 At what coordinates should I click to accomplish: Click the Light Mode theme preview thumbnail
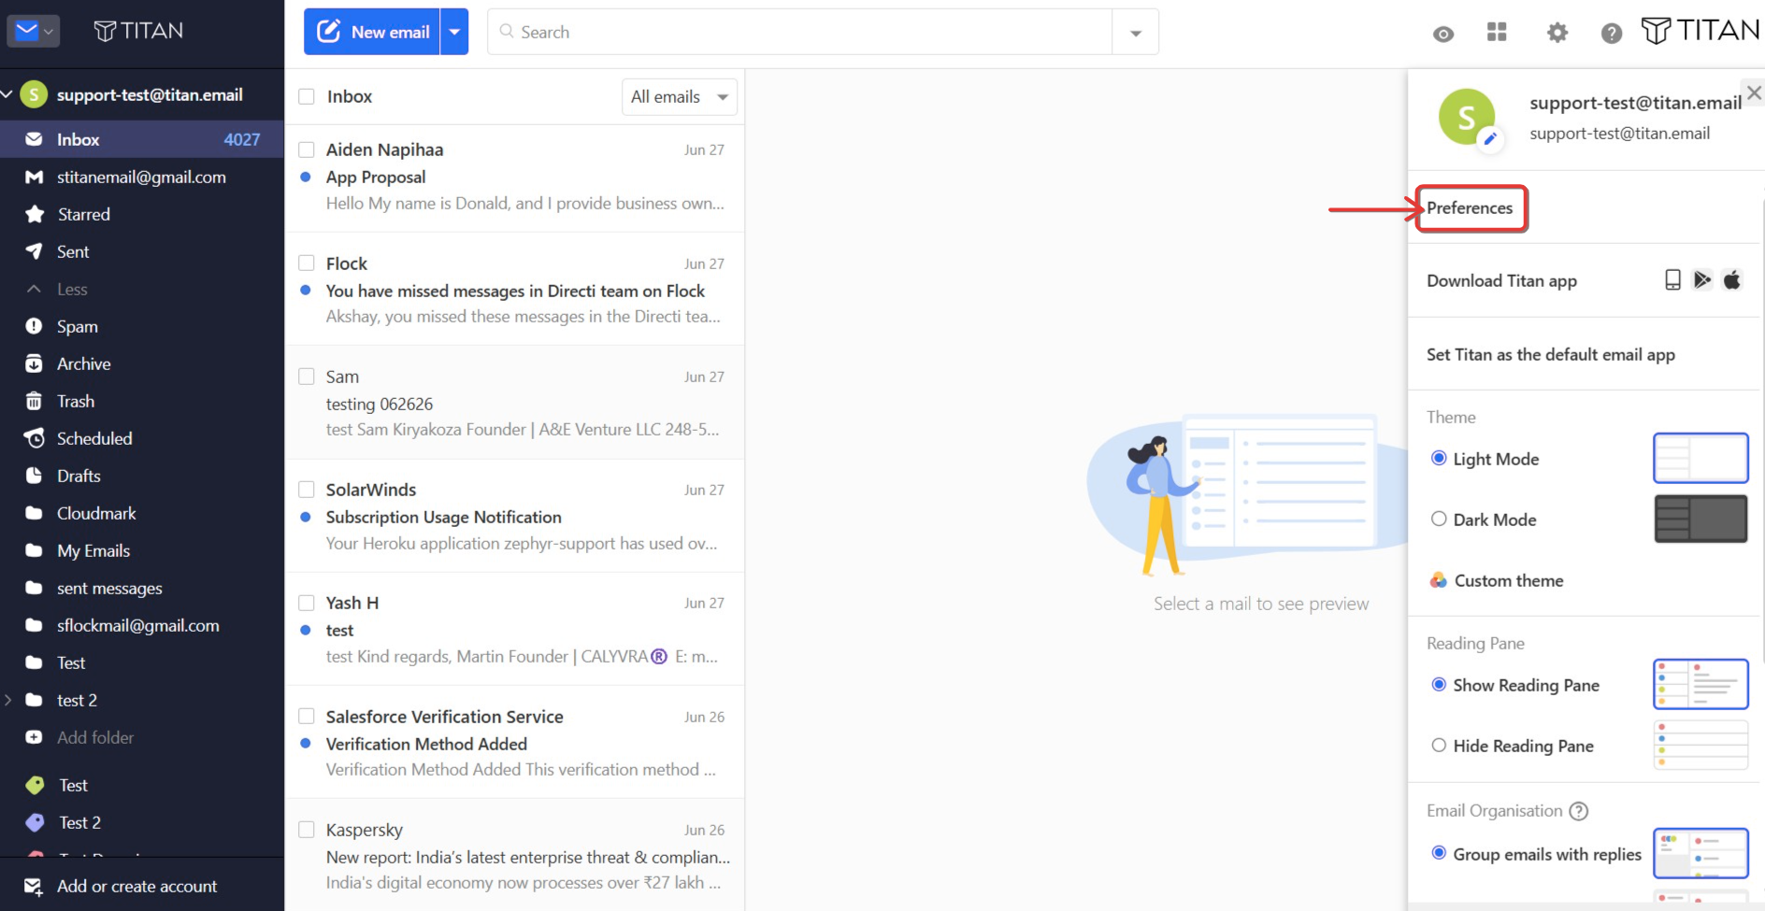coord(1700,458)
